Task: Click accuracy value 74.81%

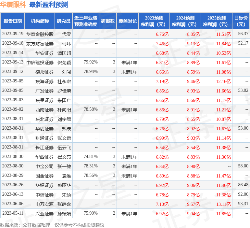Action: pos(91,156)
